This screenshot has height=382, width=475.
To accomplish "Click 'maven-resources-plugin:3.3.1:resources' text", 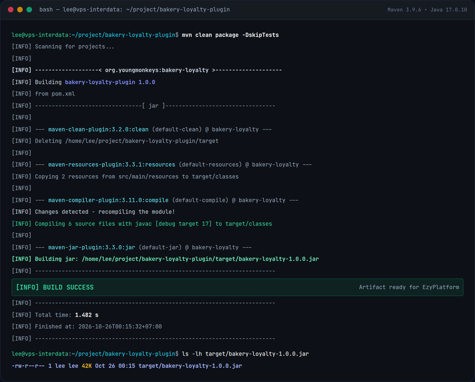I will pyautogui.click(x=112, y=165).
